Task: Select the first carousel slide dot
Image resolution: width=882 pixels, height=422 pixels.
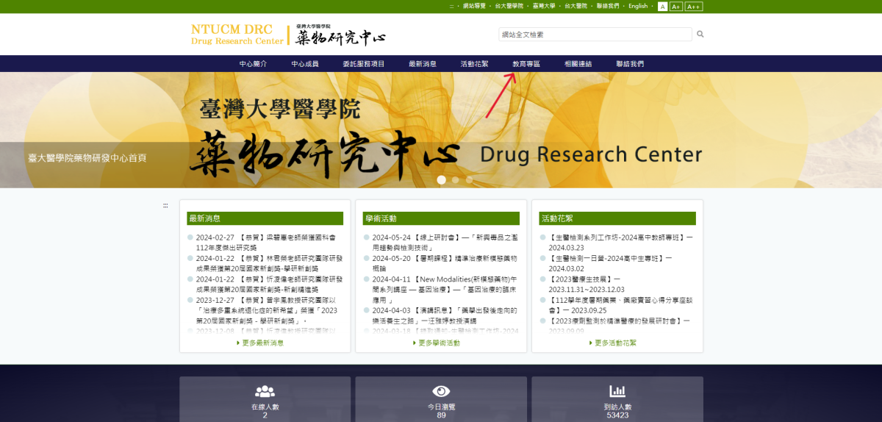Action: [441, 179]
